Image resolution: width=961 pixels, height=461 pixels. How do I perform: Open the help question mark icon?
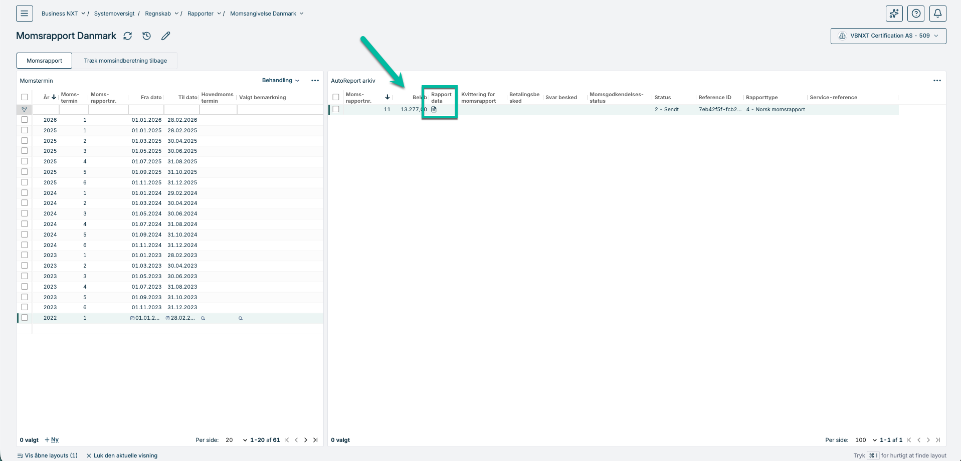[x=916, y=14]
